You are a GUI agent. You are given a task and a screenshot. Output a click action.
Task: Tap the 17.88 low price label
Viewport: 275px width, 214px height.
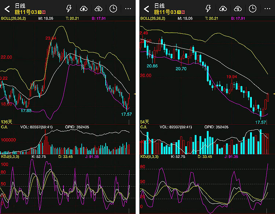(x=26, y=111)
